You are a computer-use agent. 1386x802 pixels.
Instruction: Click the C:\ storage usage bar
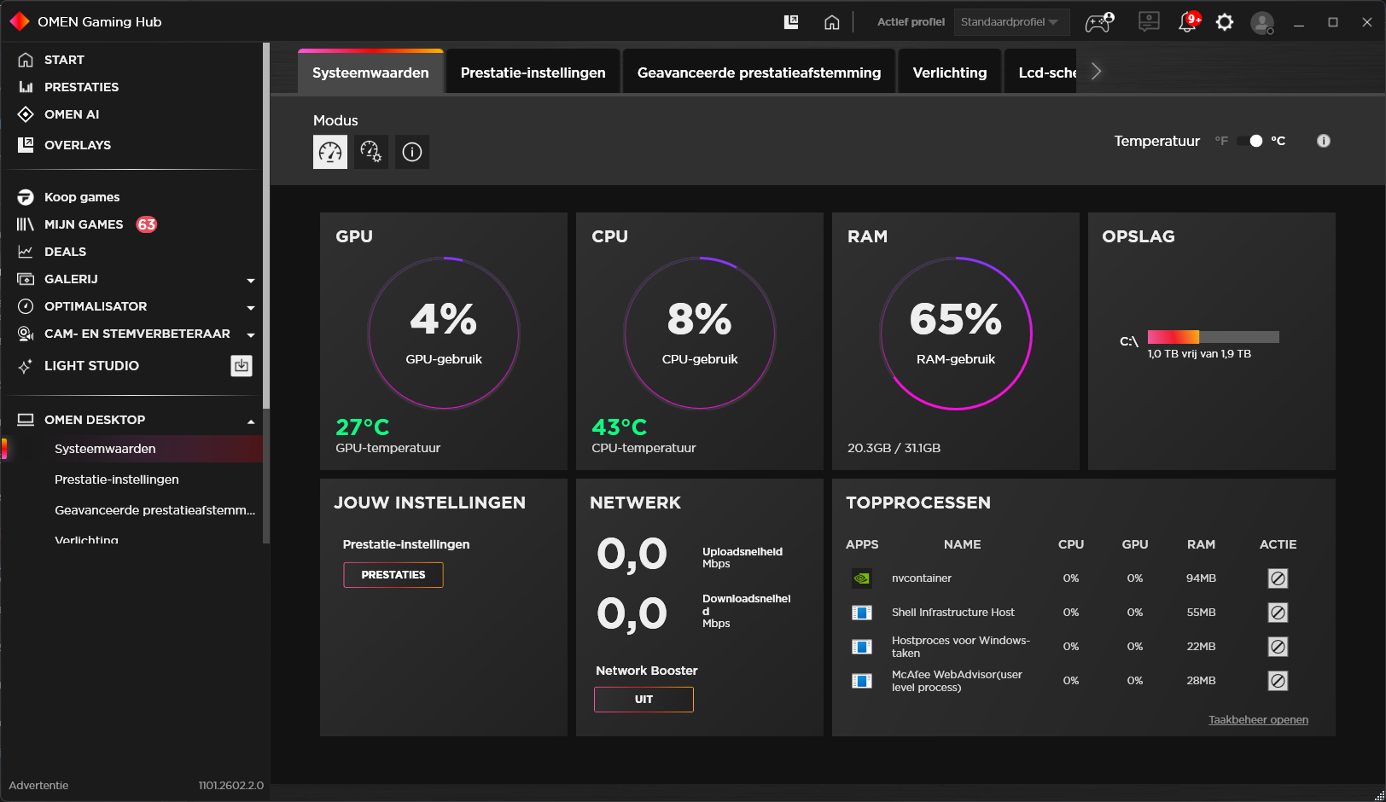tap(1213, 337)
